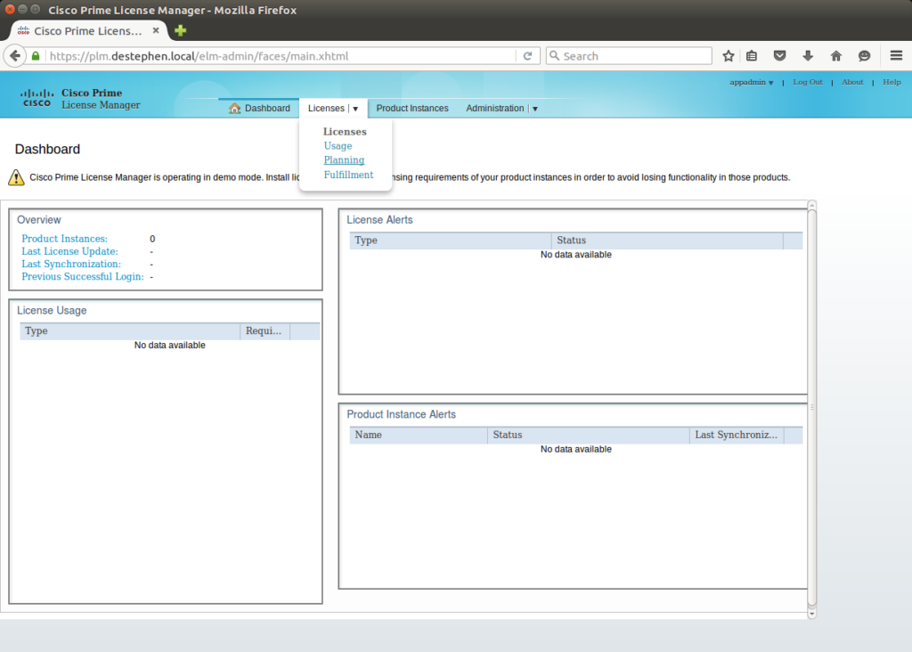Open the bookmarks list icon
The height and width of the screenshot is (652, 912).
tap(752, 56)
